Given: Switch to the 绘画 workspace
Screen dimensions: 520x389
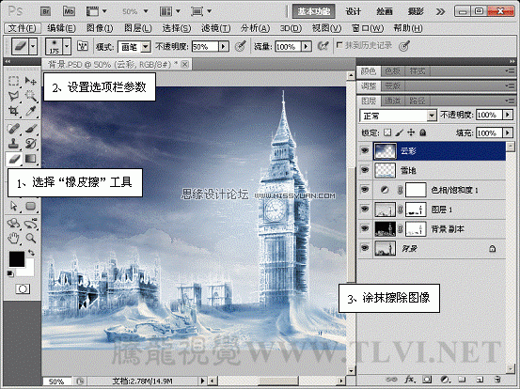Looking at the screenshot, I should tap(385, 11).
